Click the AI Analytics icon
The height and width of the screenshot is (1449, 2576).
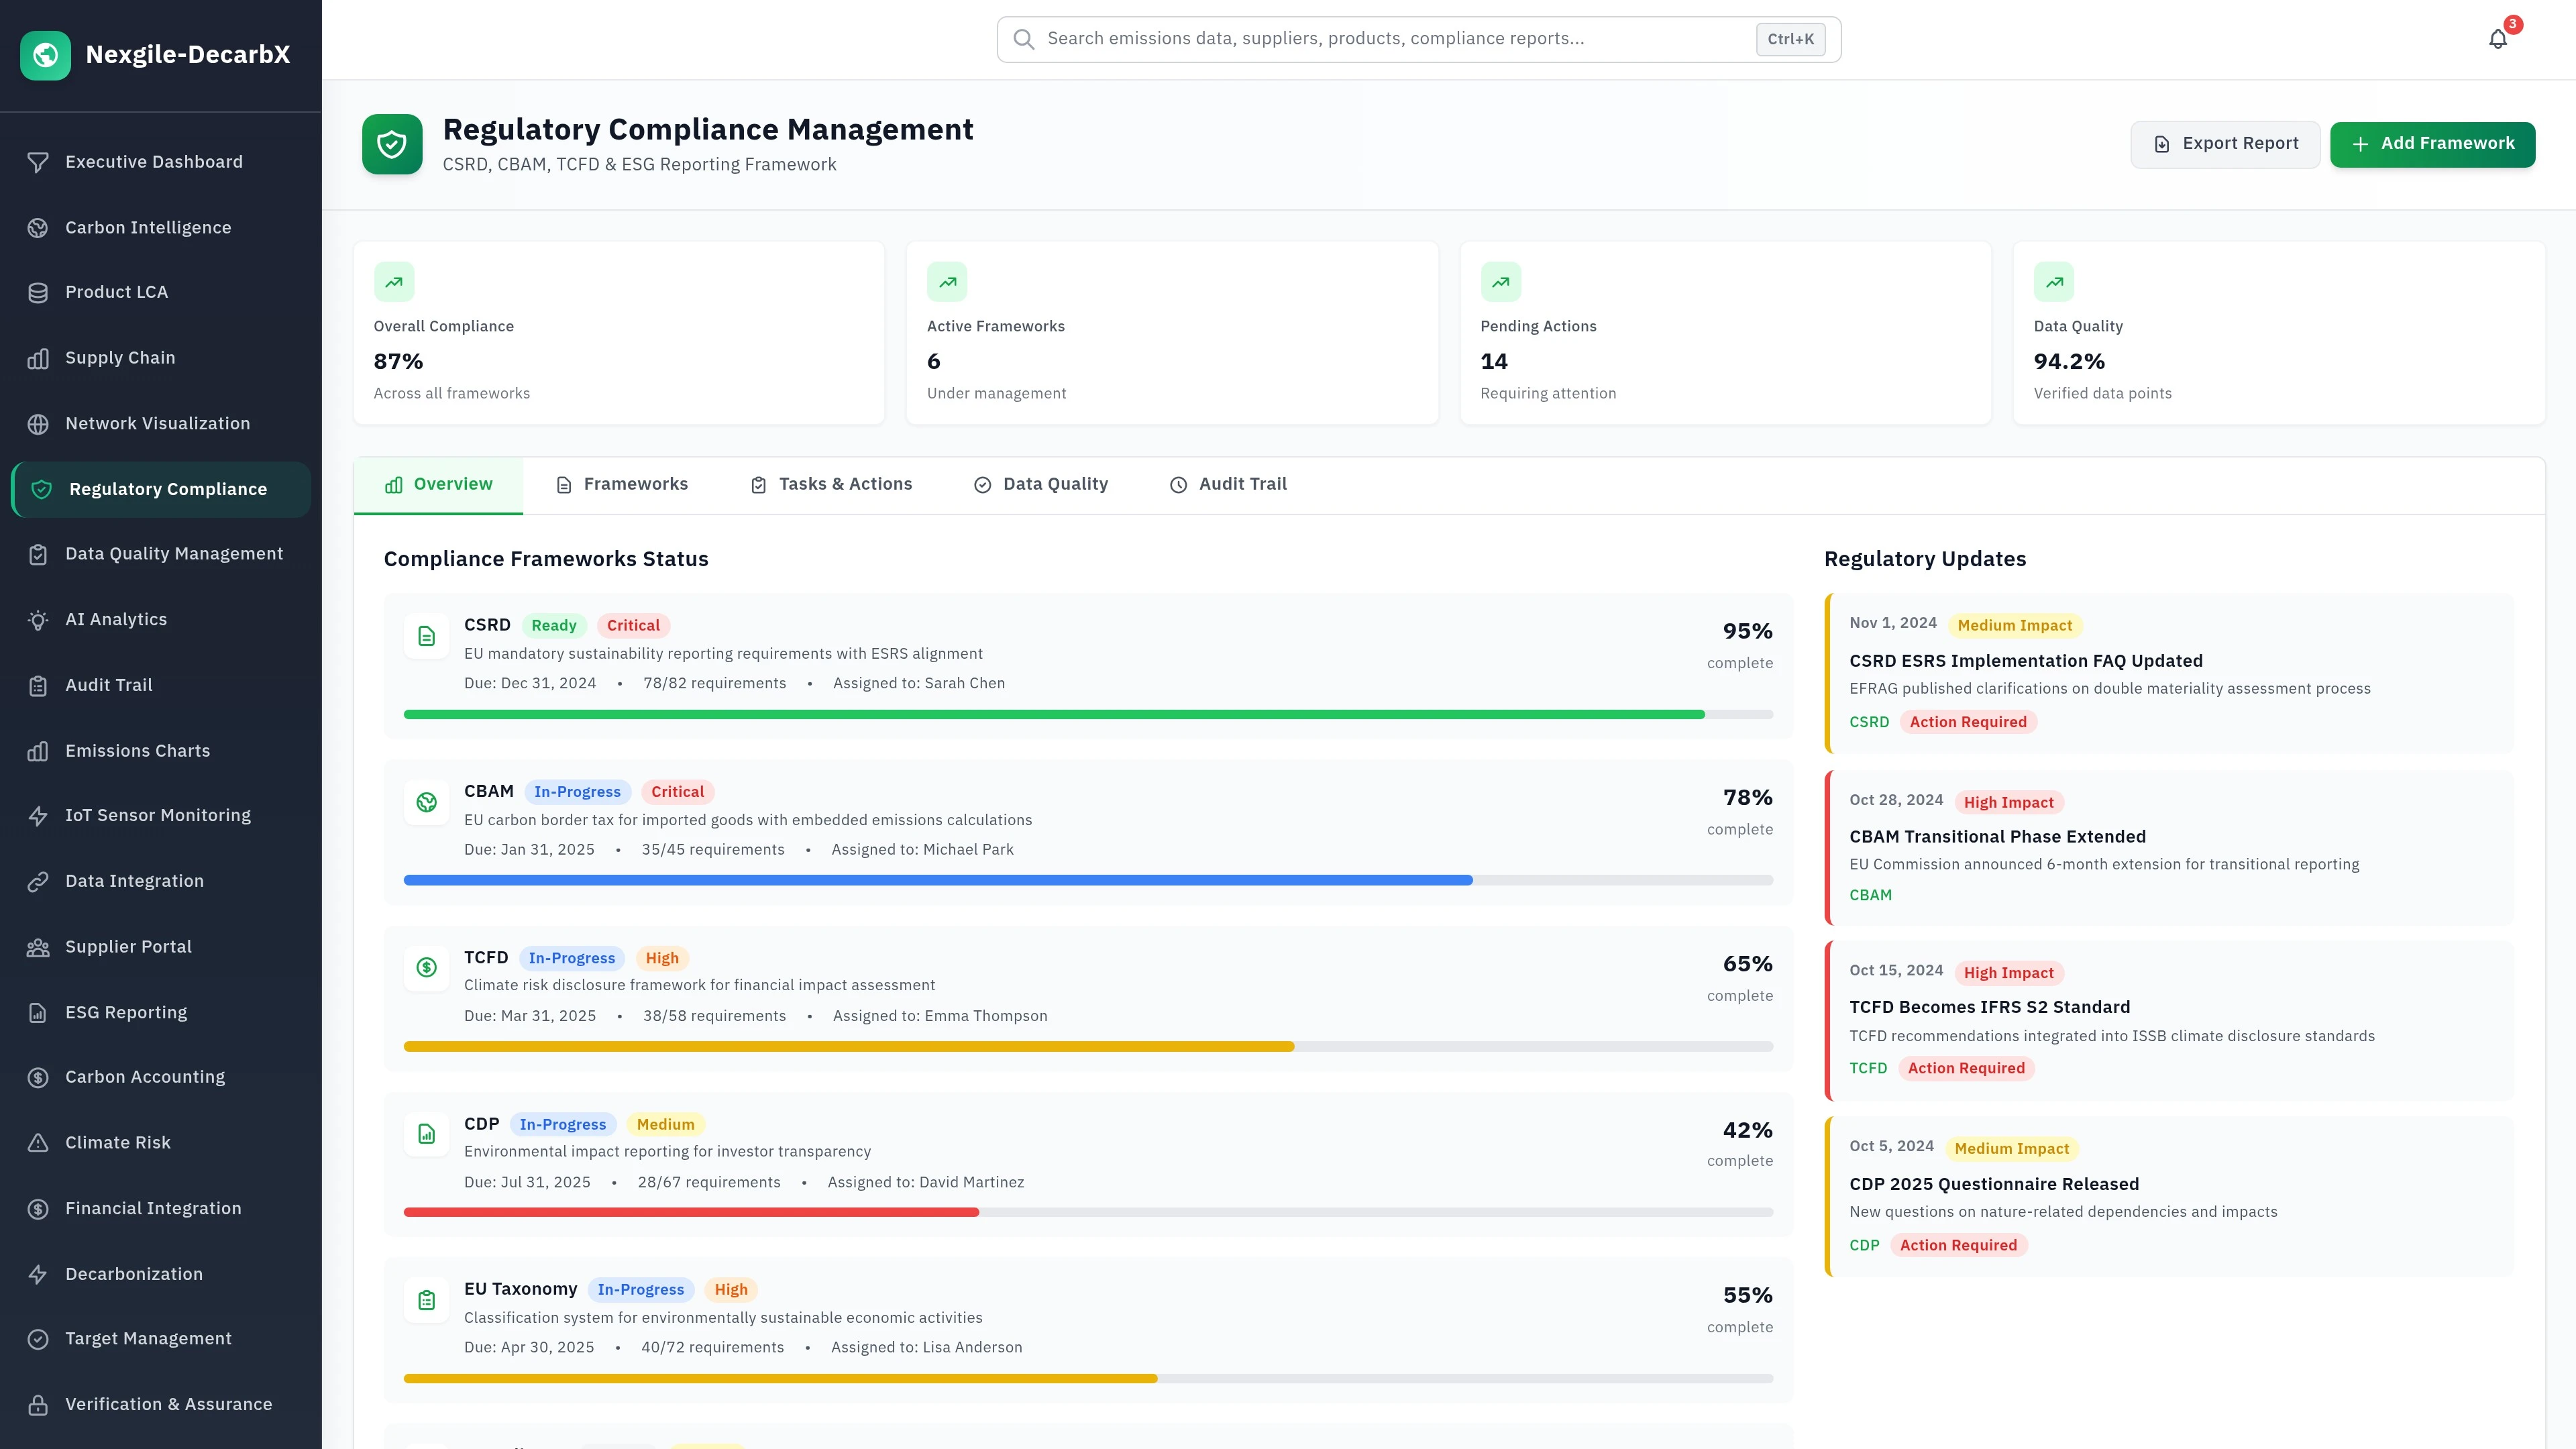coord(39,619)
